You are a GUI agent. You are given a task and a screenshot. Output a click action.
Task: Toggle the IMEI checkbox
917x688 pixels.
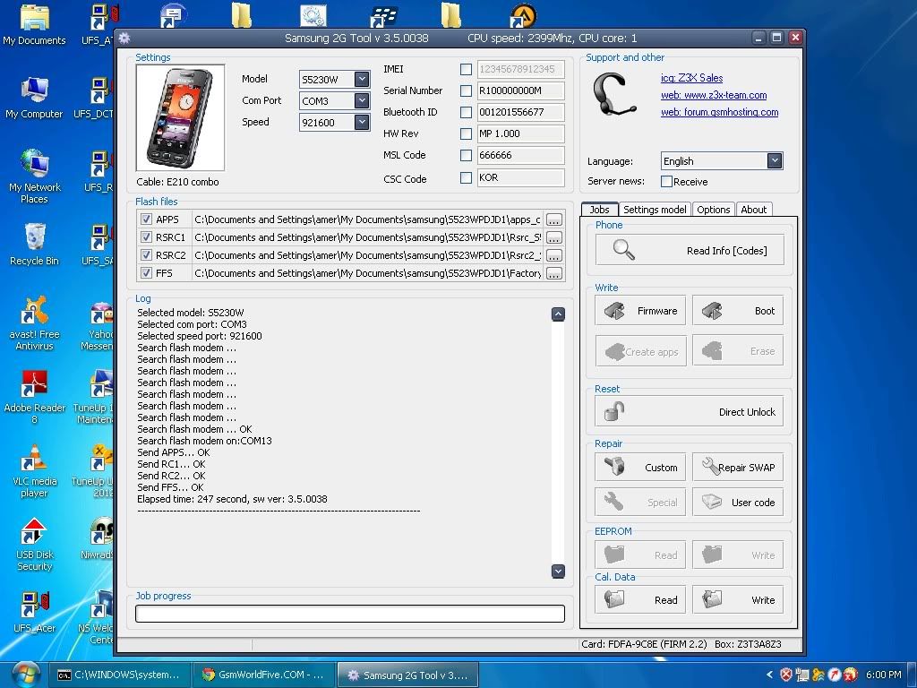point(466,69)
